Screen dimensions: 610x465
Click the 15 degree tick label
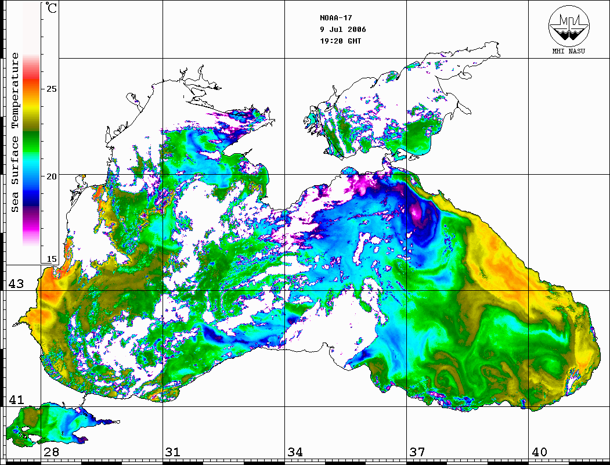click(x=52, y=259)
